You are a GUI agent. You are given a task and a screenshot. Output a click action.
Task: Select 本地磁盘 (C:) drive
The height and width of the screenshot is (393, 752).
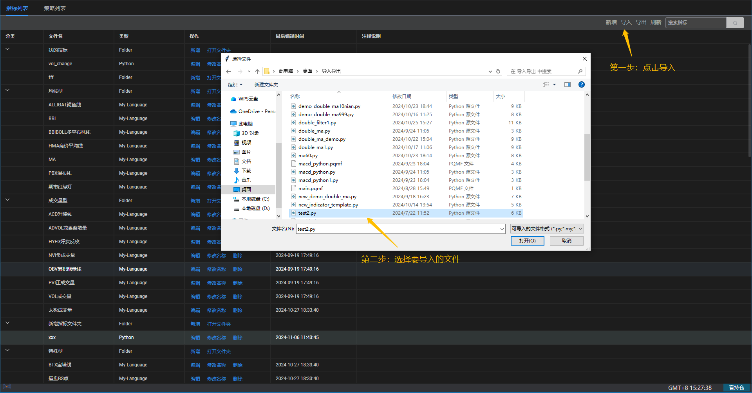[x=251, y=199]
